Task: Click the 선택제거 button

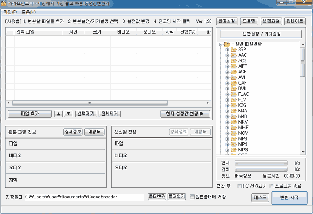Action: 86,114
